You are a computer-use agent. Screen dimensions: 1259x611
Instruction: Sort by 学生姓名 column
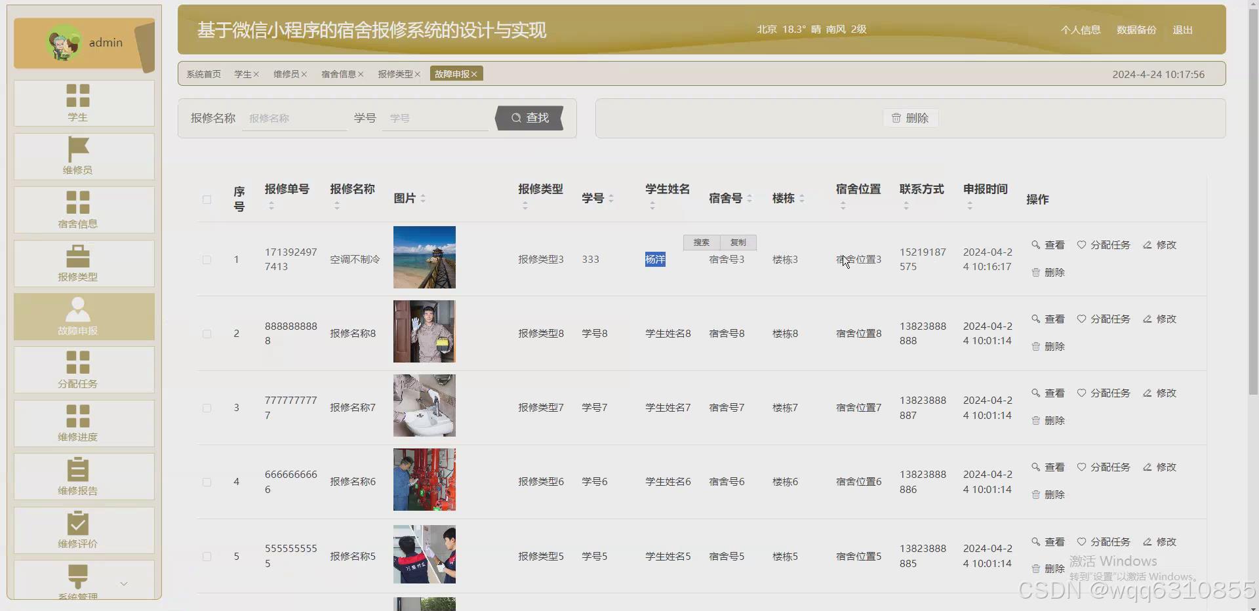coord(652,206)
